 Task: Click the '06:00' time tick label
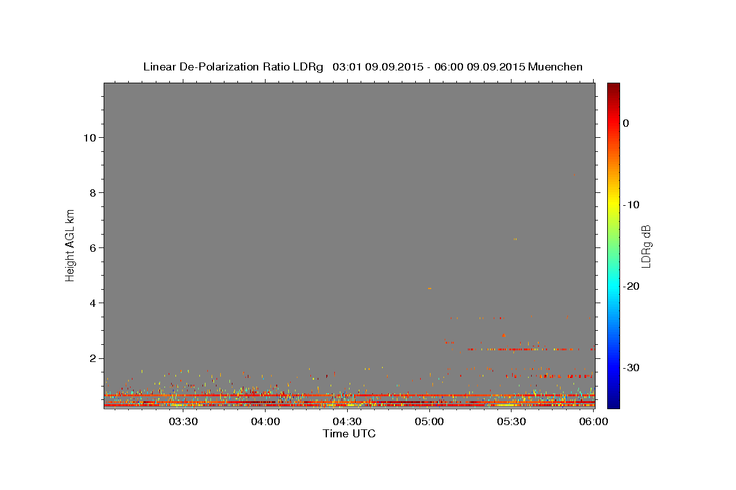(593, 421)
